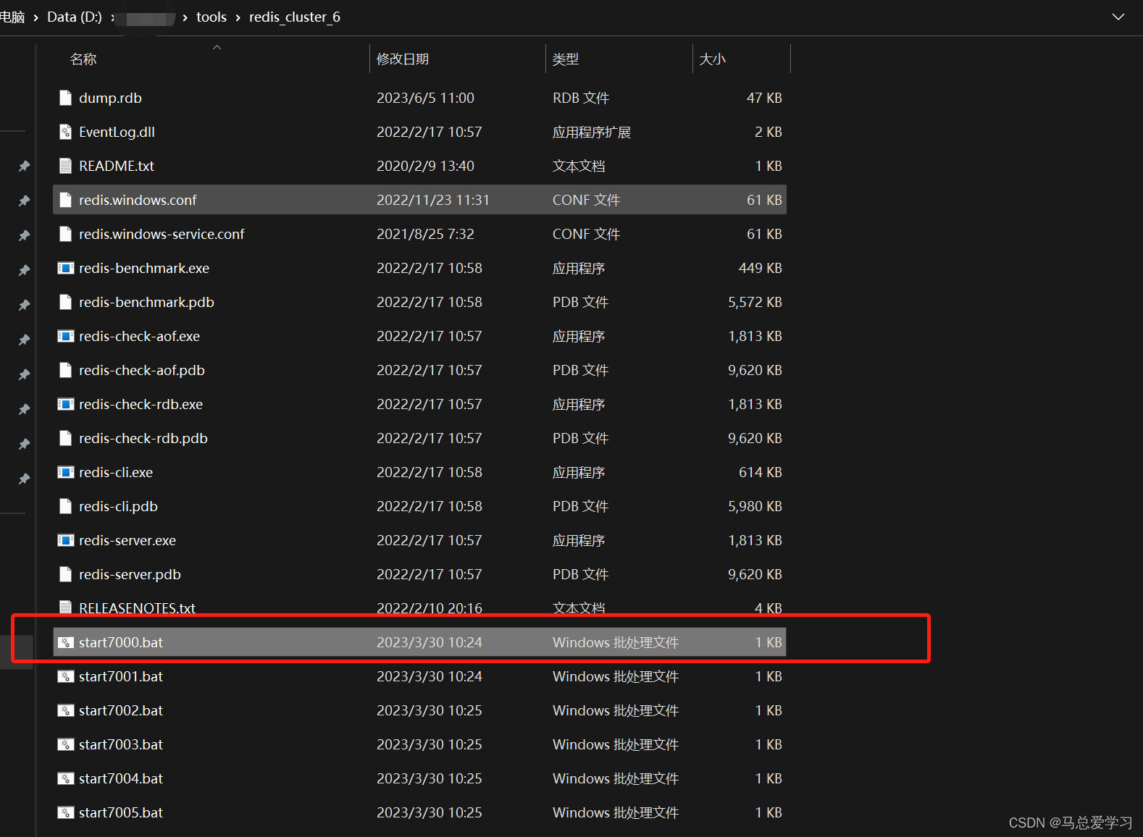Click the start7004.bat batch file icon
The image size is (1143, 837).
[65, 778]
